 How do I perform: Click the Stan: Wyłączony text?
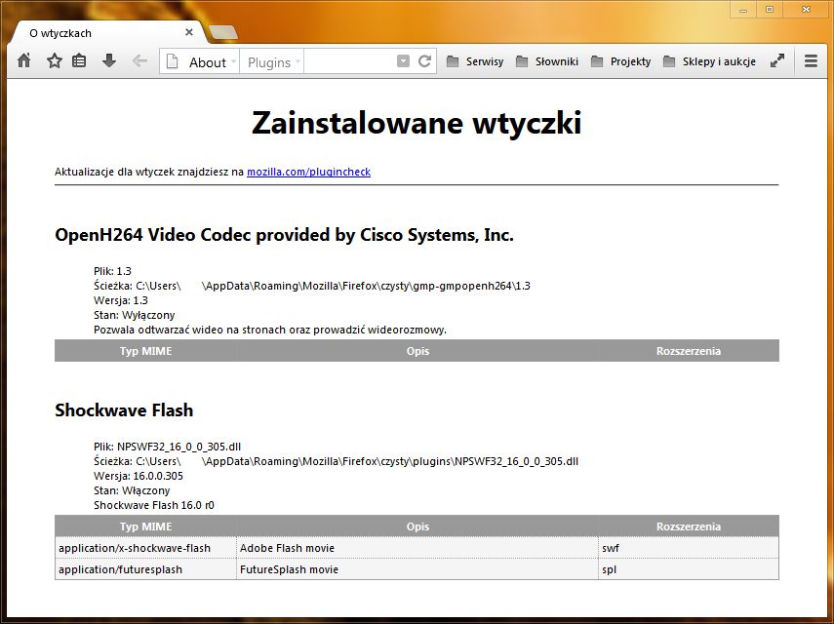pyautogui.click(x=134, y=315)
